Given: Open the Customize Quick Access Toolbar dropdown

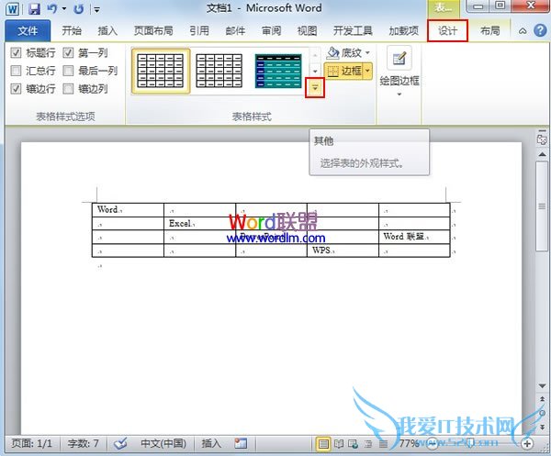Looking at the screenshot, I should (96, 9).
